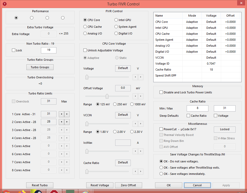
Task: Click the Zero Offset button
Action: (x=128, y=185)
